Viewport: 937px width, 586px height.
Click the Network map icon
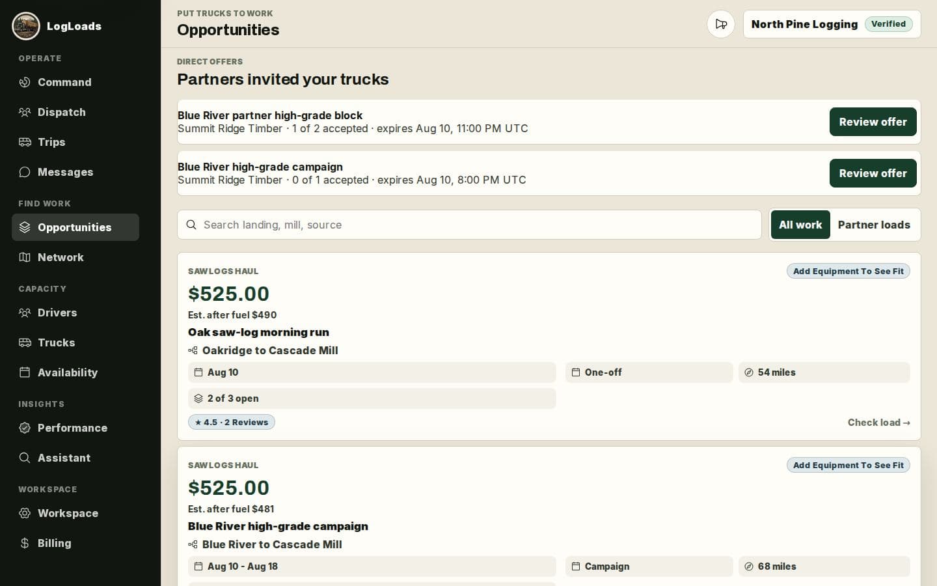pyautogui.click(x=25, y=257)
